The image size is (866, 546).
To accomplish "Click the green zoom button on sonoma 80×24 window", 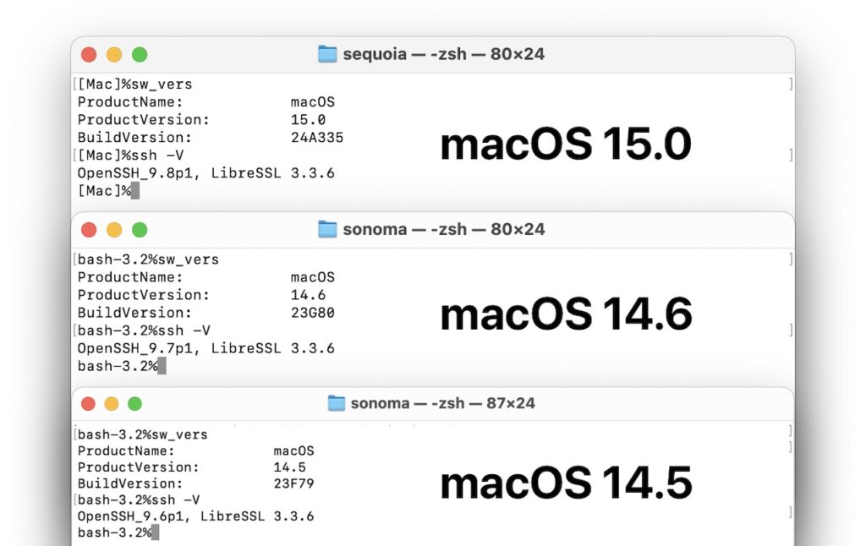I will point(140,228).
